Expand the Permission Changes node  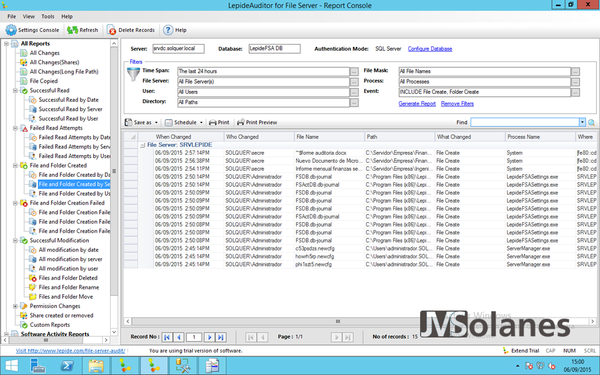[x=15, y=306]
